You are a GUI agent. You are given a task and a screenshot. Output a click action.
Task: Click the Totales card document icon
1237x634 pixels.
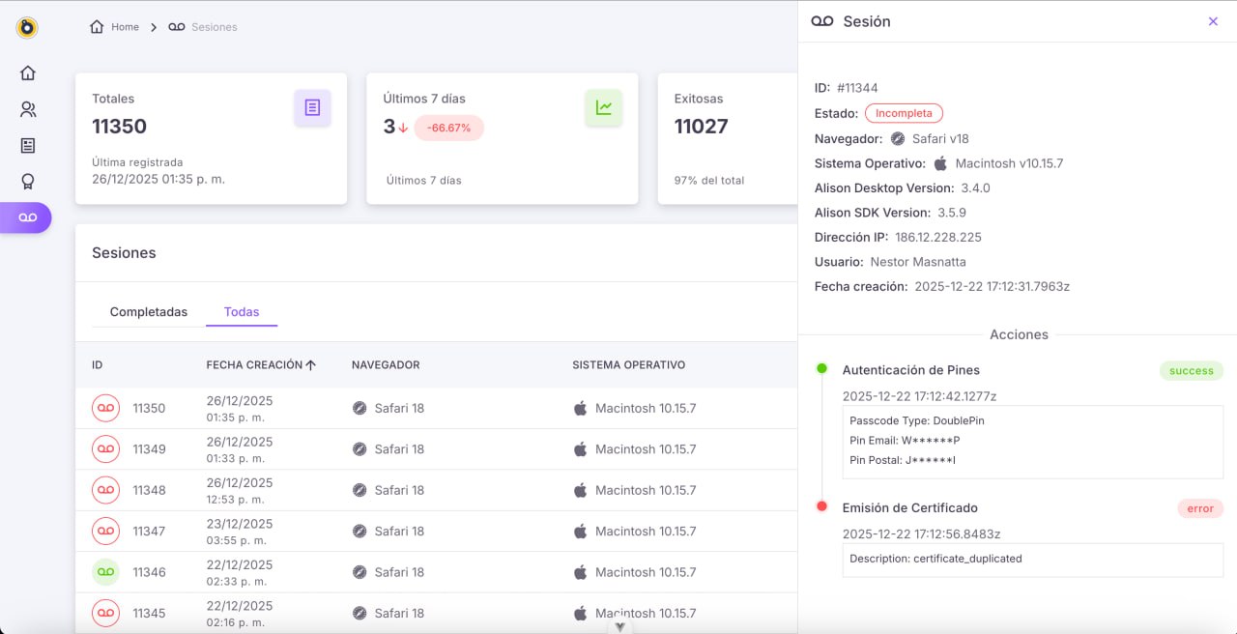click(x=312, y=108)
